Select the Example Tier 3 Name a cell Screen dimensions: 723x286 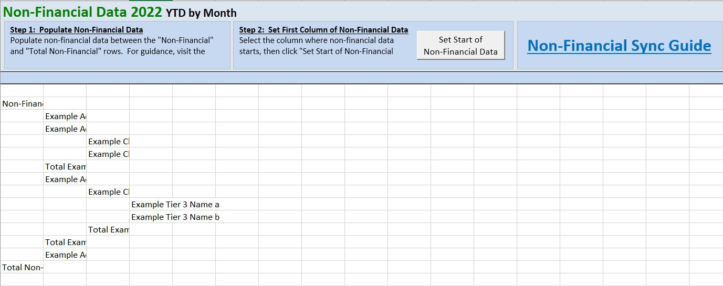point(175,204)
